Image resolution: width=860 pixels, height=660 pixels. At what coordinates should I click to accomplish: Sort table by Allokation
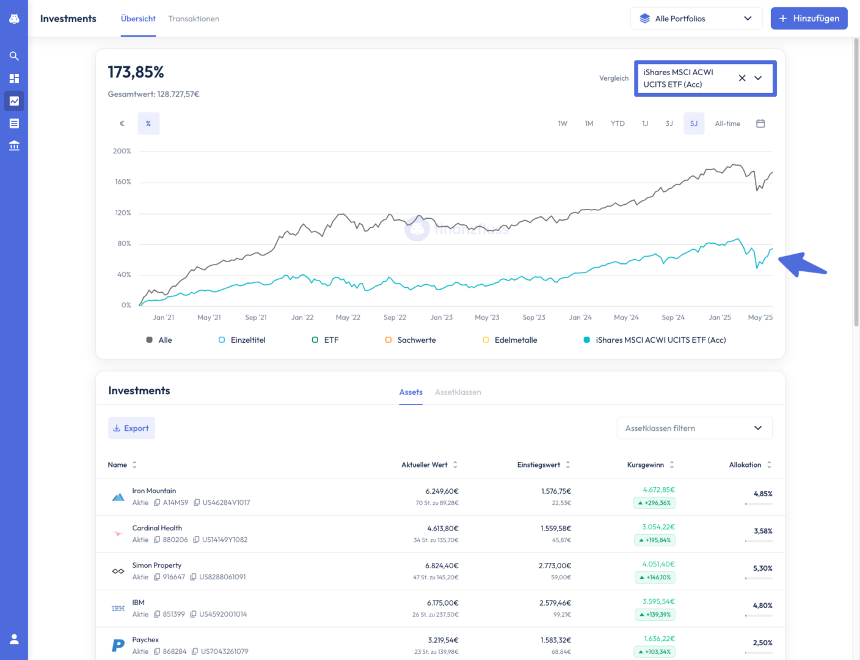[751, 465]
